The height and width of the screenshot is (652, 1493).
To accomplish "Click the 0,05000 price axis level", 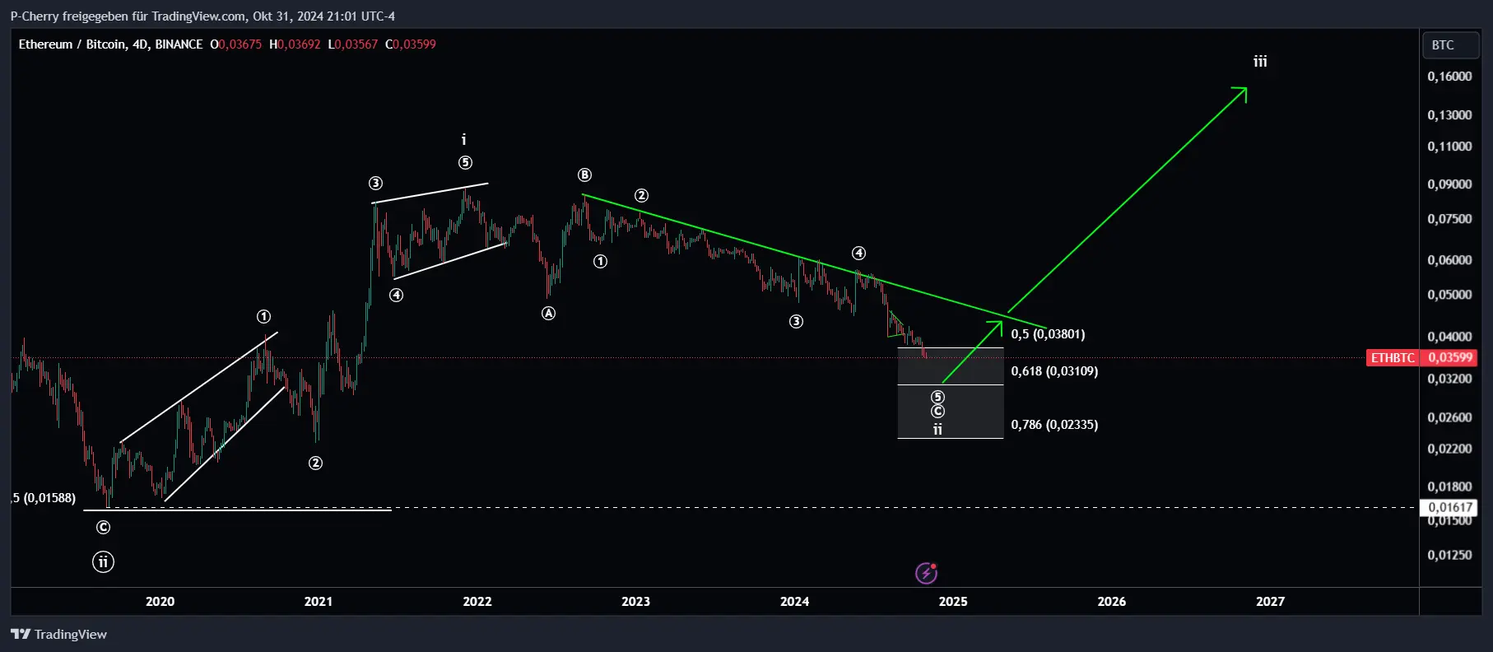I will pyautogui.click(x=1449, y=295).
